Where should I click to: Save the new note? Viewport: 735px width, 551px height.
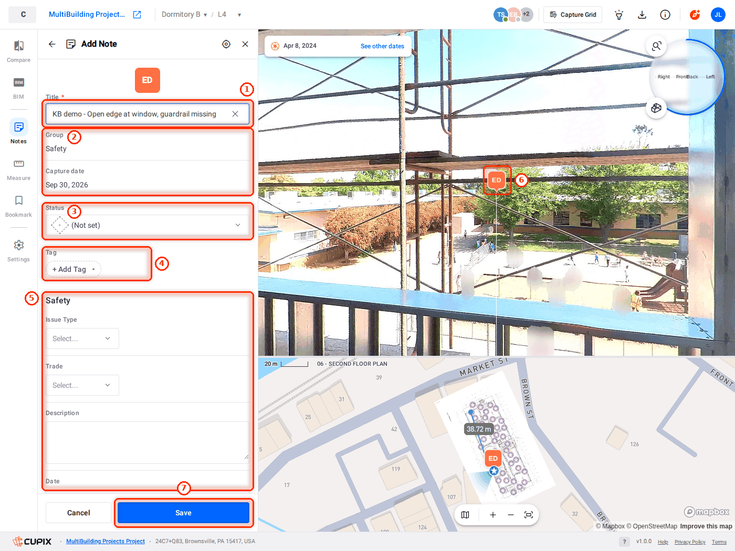point(183,513)
